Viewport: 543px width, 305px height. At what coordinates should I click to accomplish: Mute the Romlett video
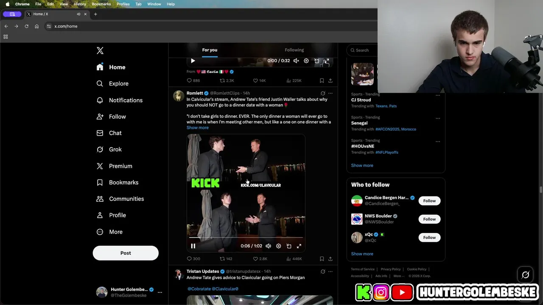(269, 246)
